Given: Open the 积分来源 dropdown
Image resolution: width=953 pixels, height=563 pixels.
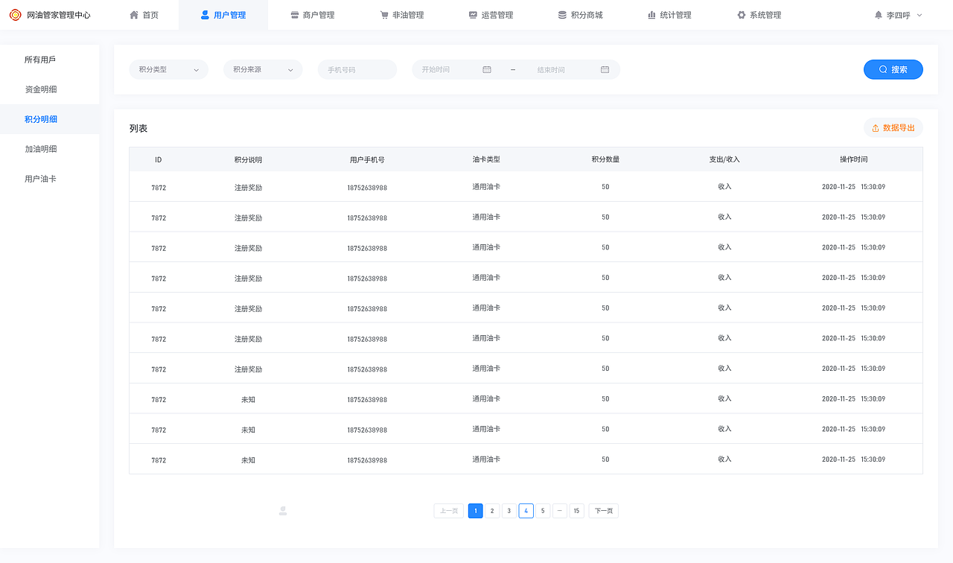Looking at the screenshot, I should (x=263, y=69).
